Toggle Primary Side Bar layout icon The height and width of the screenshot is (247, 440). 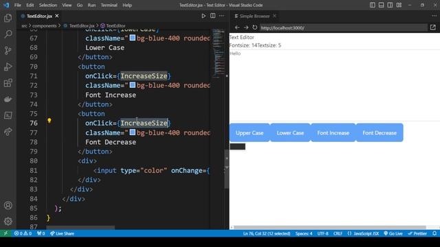click(x=372, y=5)
